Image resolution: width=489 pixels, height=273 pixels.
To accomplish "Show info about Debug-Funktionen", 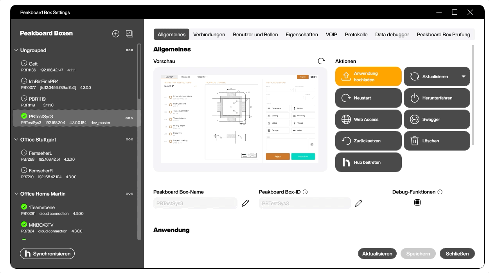I will point(440,192).
